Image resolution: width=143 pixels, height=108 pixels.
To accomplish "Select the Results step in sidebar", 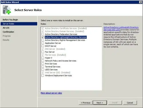I will click(x=6, y=40).
